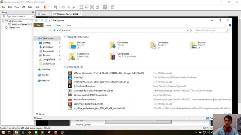This screenshot has height=135, width=241.
Task: Collapse the Frequent folders section
Action: coord(64,37)
